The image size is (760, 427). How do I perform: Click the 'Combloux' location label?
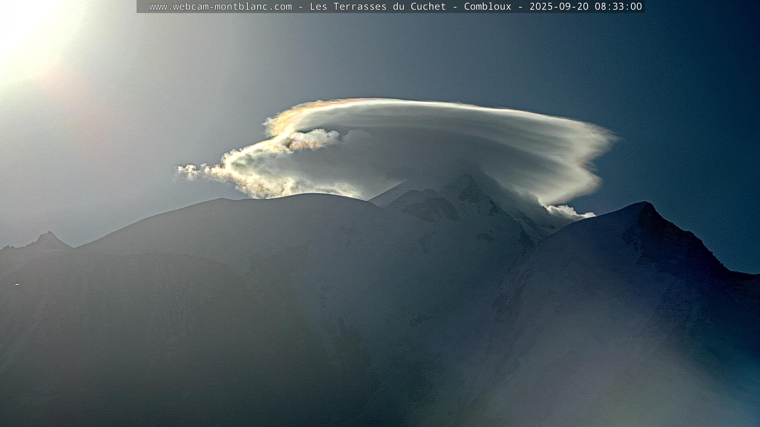487,7
